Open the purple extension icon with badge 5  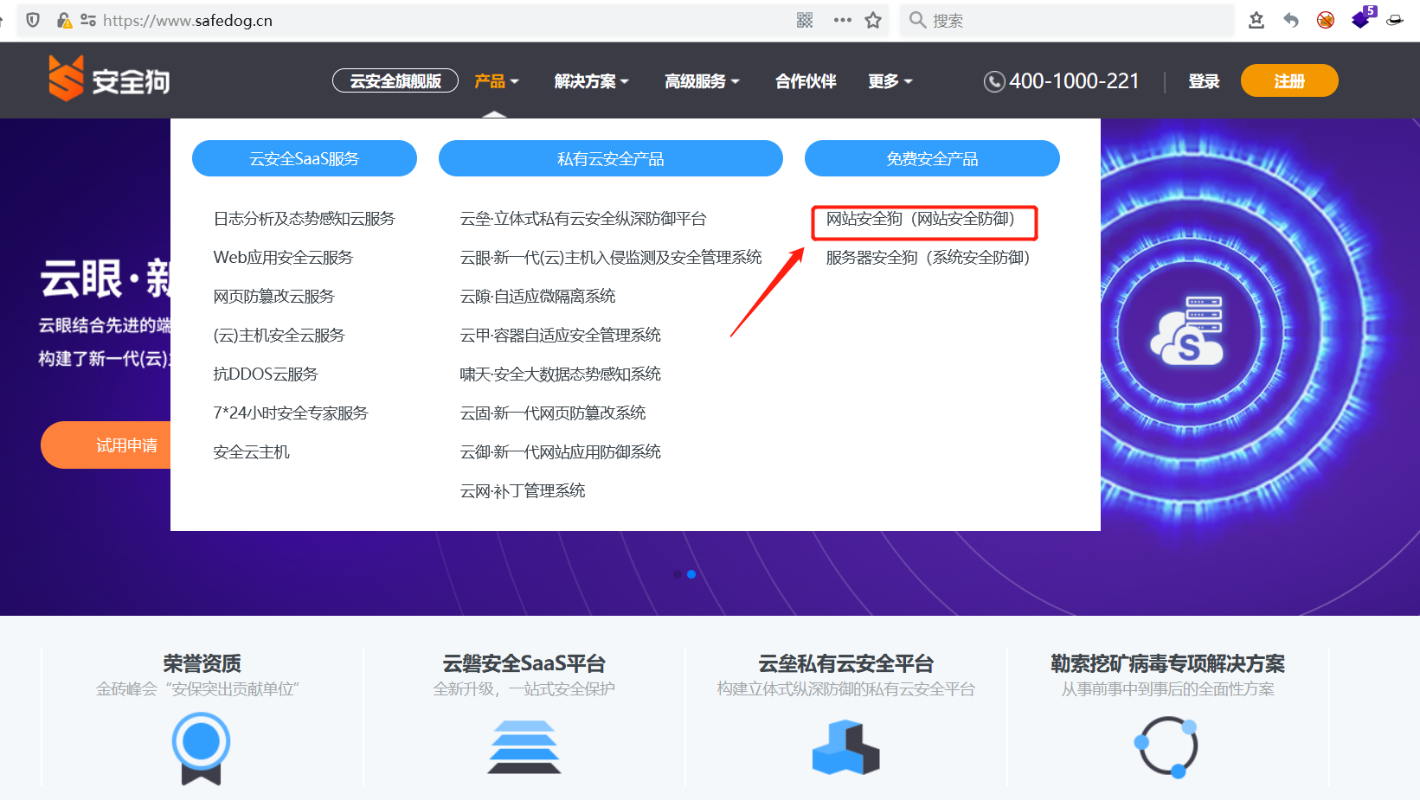pyautogui.click(x=1359, y=19)
